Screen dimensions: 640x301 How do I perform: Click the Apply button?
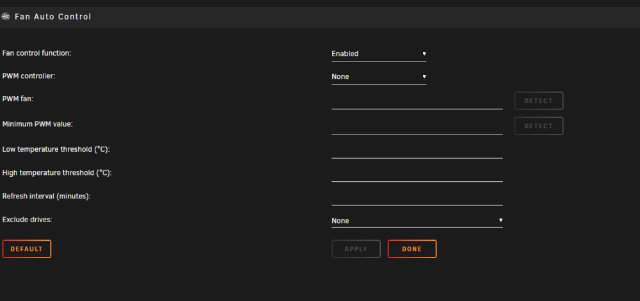[356, 248]
